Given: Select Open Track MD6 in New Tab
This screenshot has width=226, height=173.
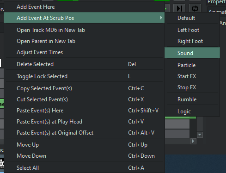Looking at the screenshot, I should [x=84, y=30].
